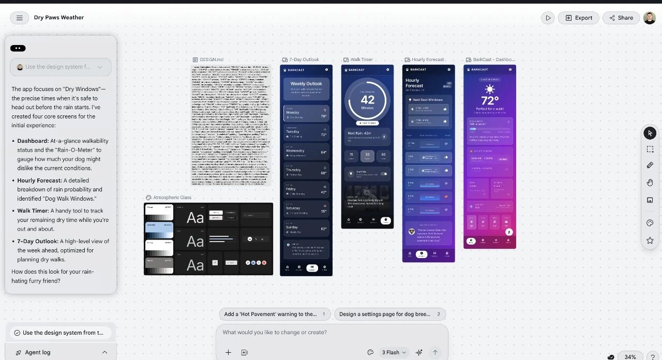Open the 3 Flash model dropdown
This screenshot has width=662, height=360.
(x=394, y=352)
